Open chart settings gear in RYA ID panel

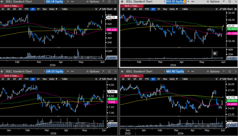[235, 9]
